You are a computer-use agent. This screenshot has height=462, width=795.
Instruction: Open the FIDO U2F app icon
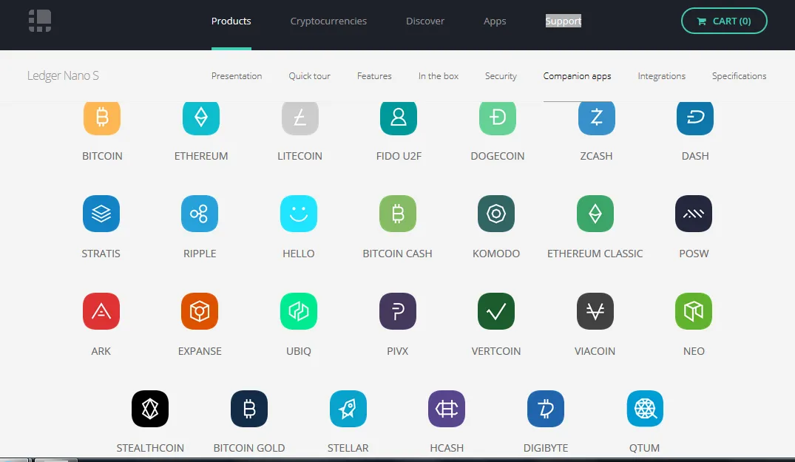click(399, 118)
